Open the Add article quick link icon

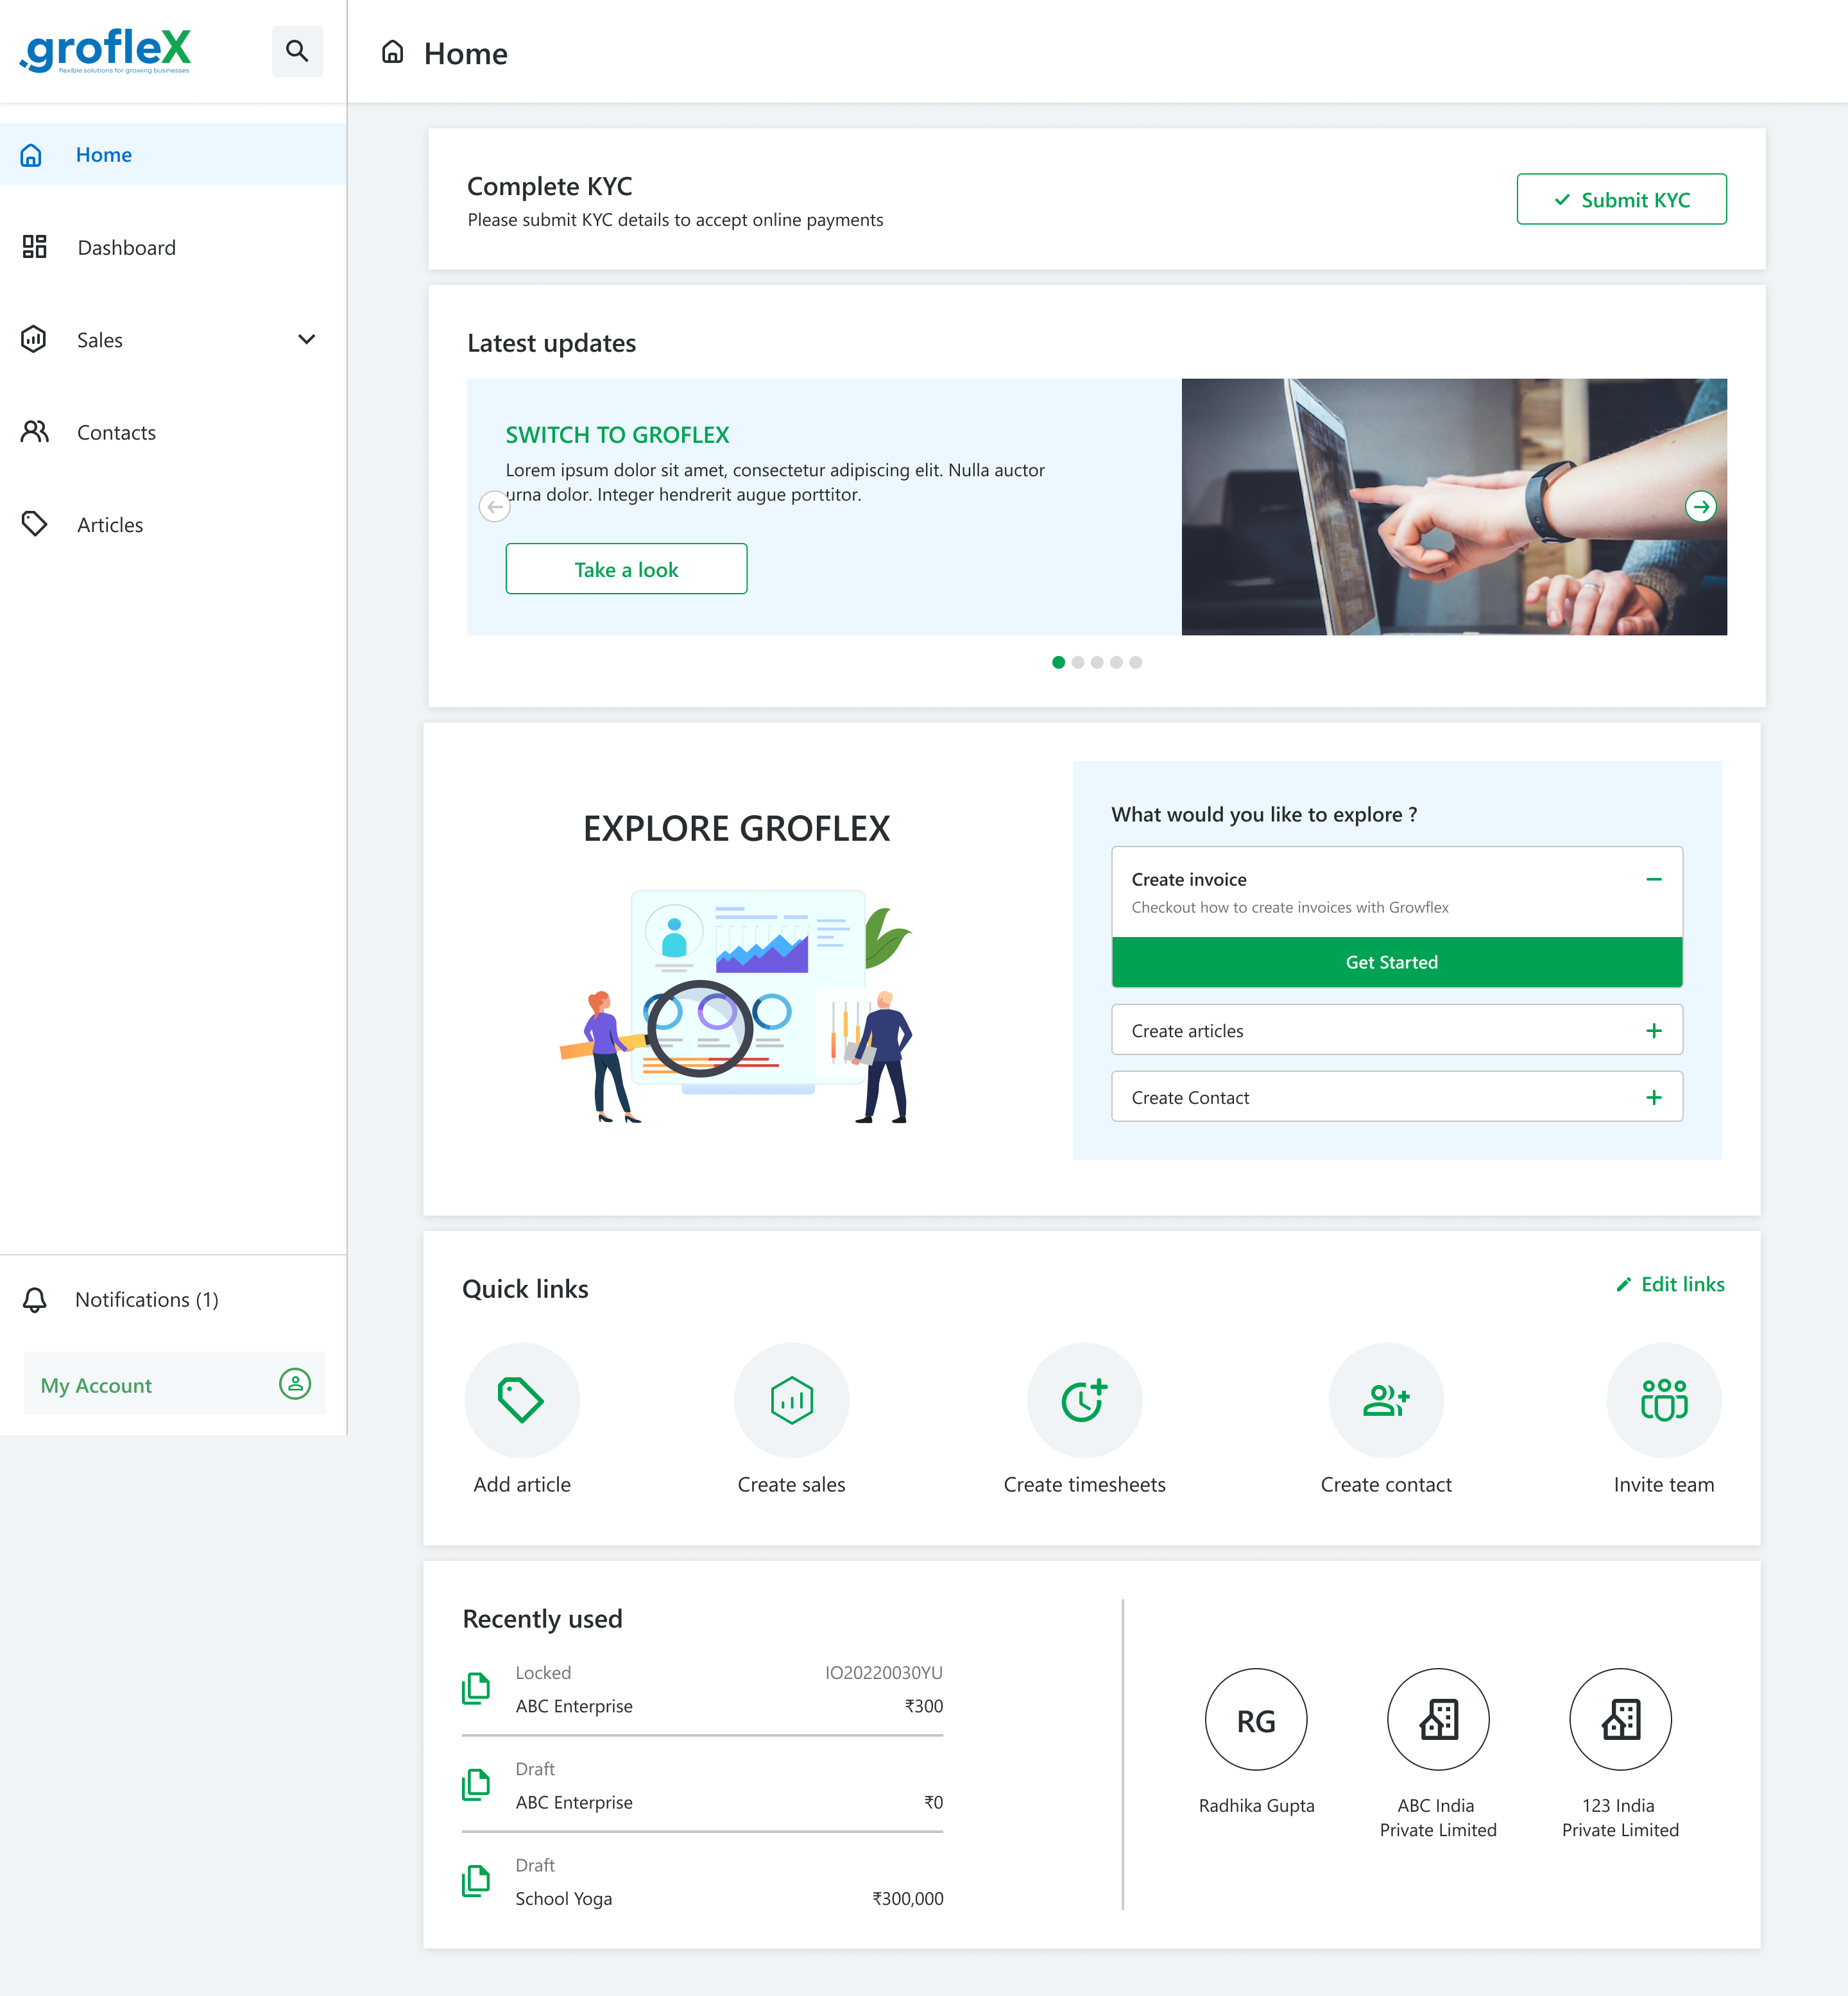point(521,1400)
